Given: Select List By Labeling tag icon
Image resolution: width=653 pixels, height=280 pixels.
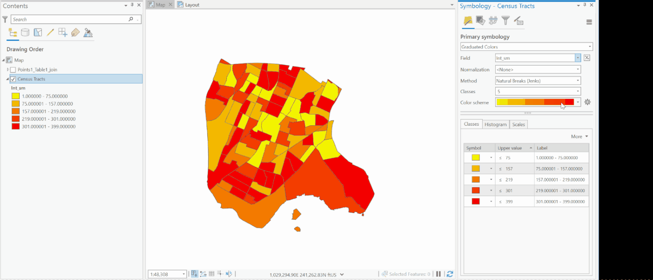Looking at the screenshot, I should pyautogui.click(x=75, y=33).
